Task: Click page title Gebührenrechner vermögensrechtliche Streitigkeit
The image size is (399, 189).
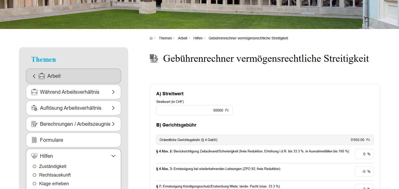Action: 266,58
